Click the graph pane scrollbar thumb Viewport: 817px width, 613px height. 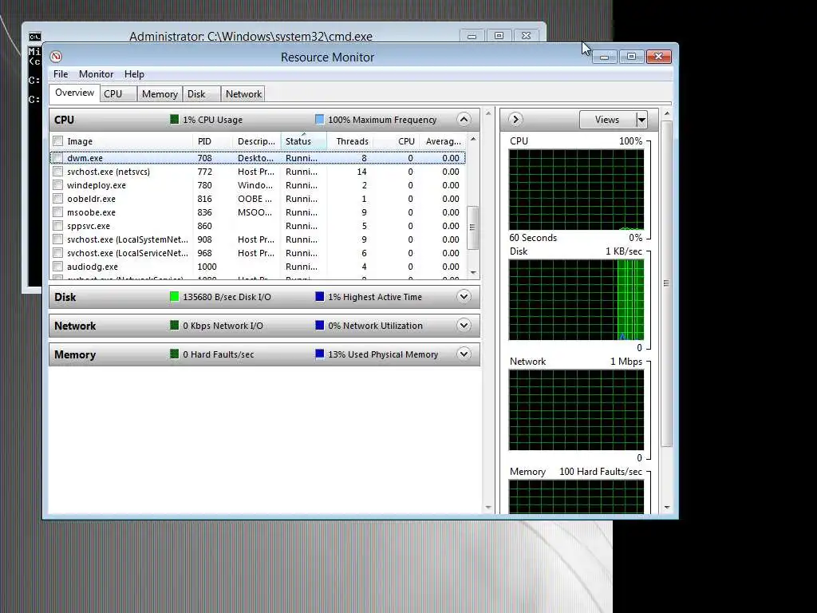click(x=666, y=283)
